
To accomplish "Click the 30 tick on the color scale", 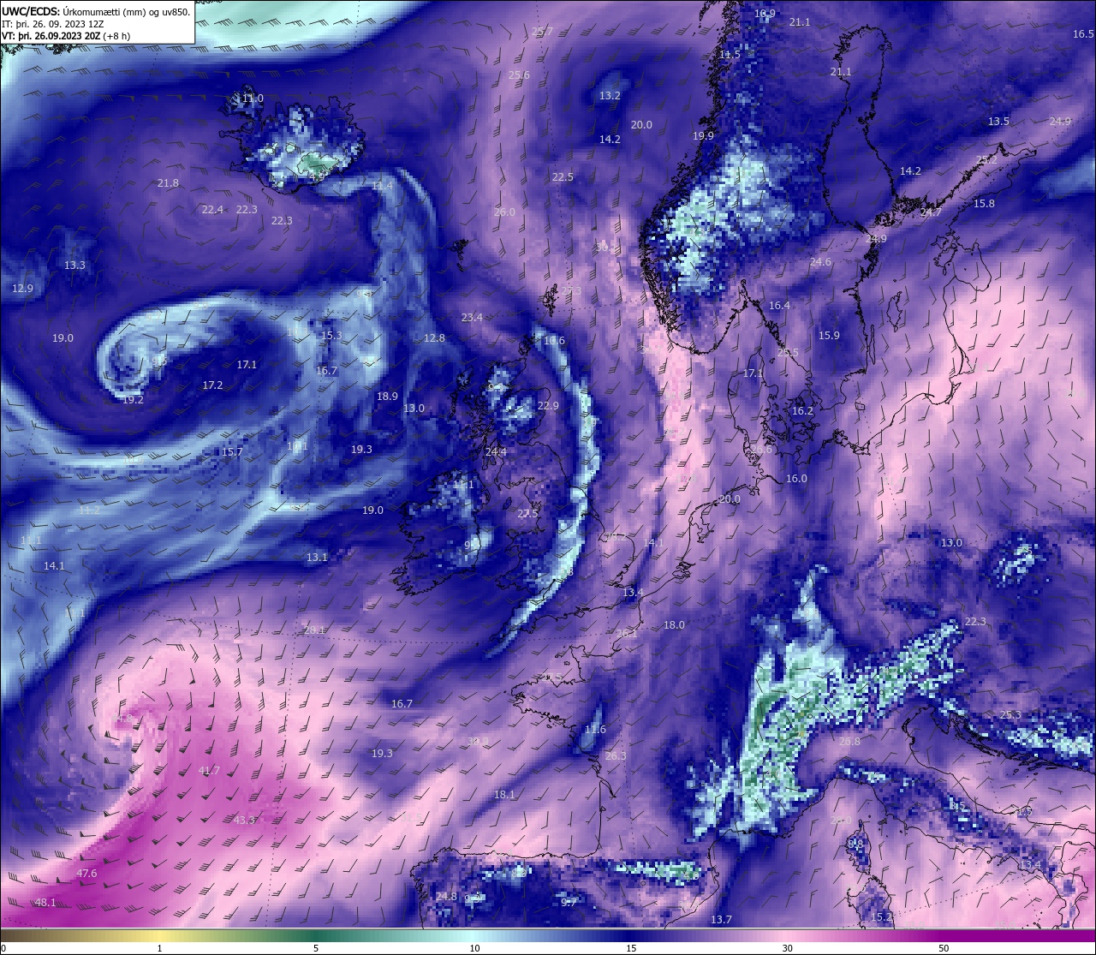I will tap(787, 948).
